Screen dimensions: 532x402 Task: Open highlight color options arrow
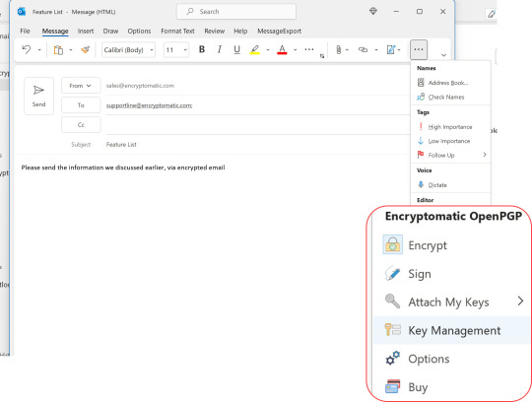point(268,50)
